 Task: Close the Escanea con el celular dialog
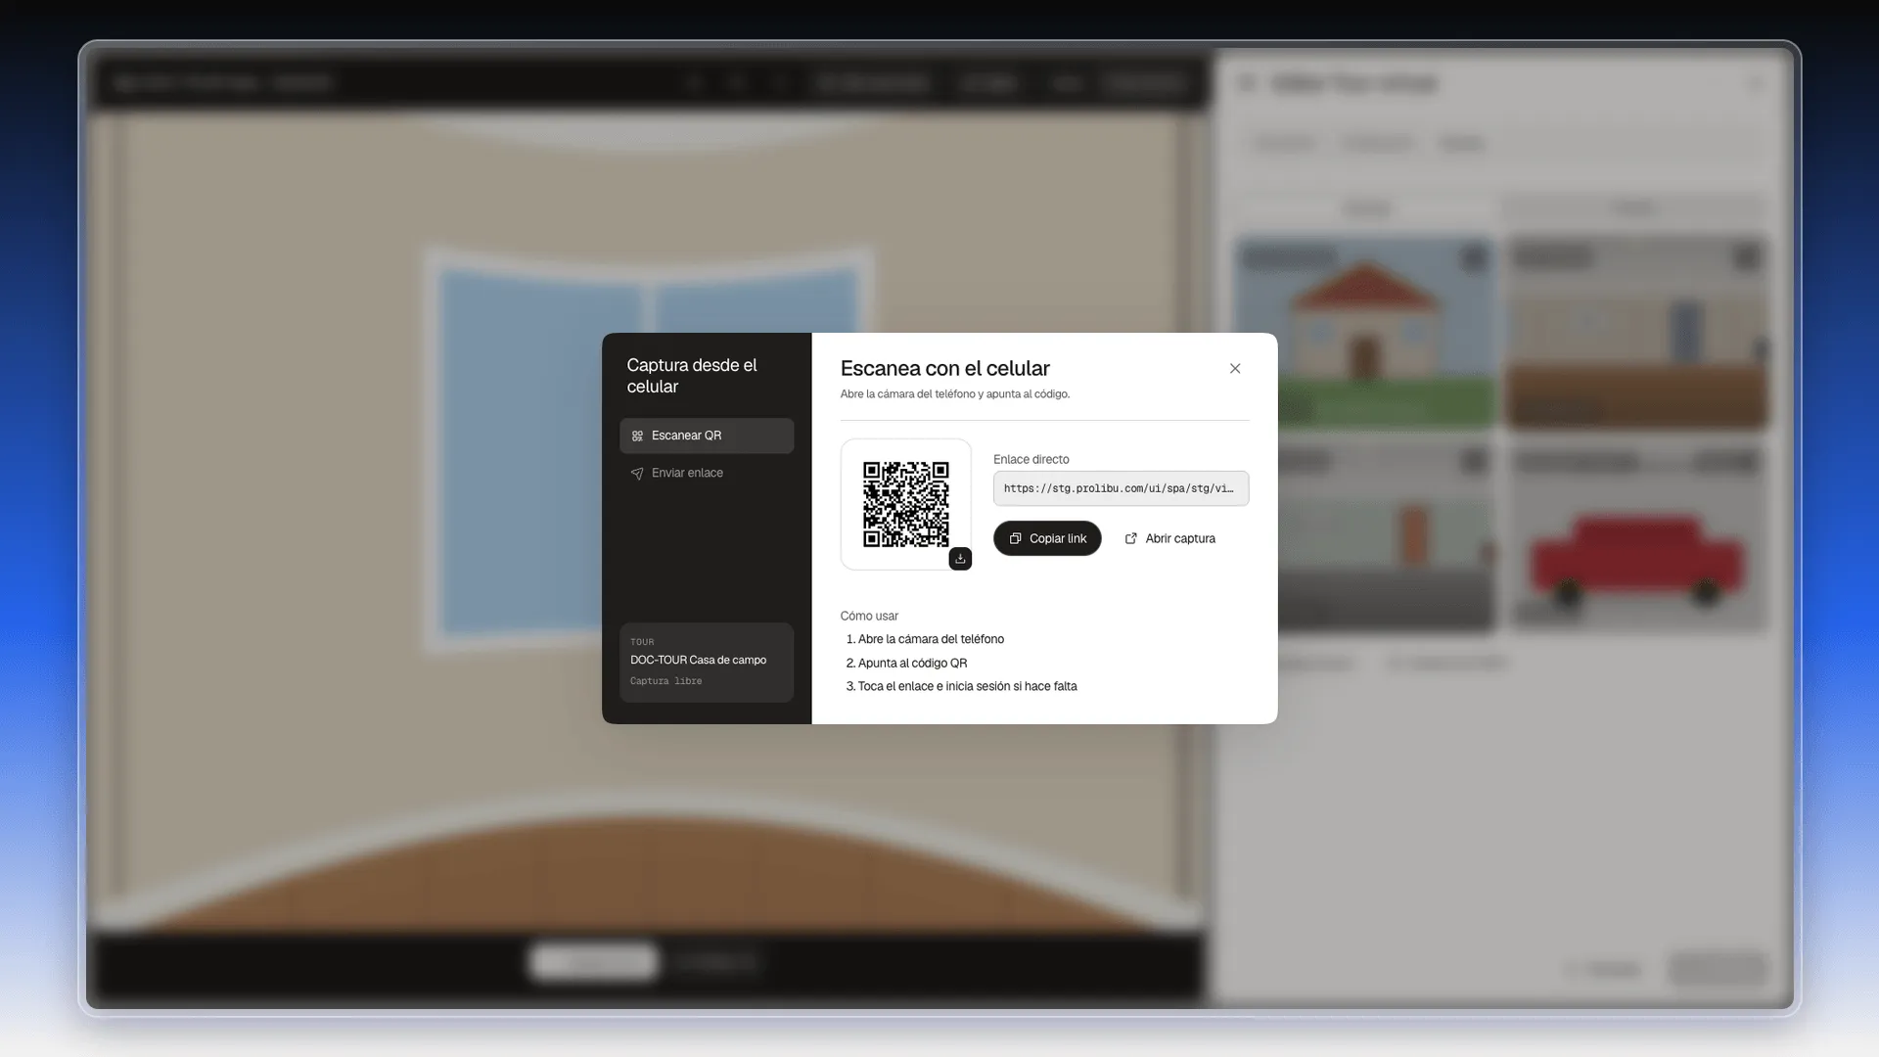1234,369
